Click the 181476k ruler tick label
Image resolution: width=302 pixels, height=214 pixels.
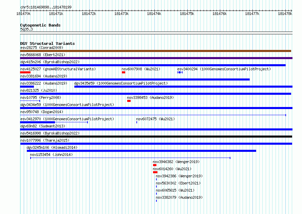click(220, 14)
